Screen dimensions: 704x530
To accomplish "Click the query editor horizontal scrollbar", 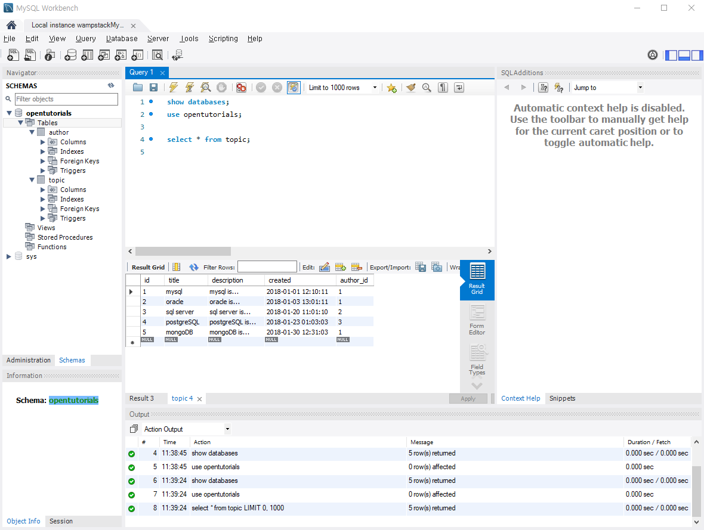I will pyautogui.click(x=183, y=252).
